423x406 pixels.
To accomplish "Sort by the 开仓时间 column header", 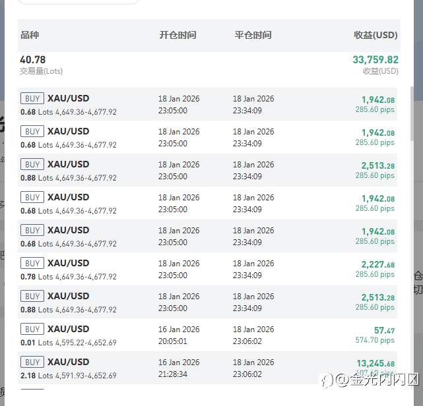I will tap(178, 35).
